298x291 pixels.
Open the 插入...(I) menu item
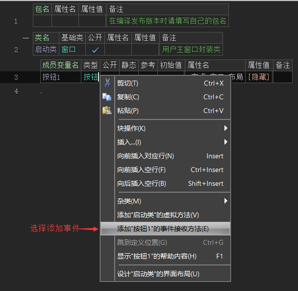tap(165, 142)
